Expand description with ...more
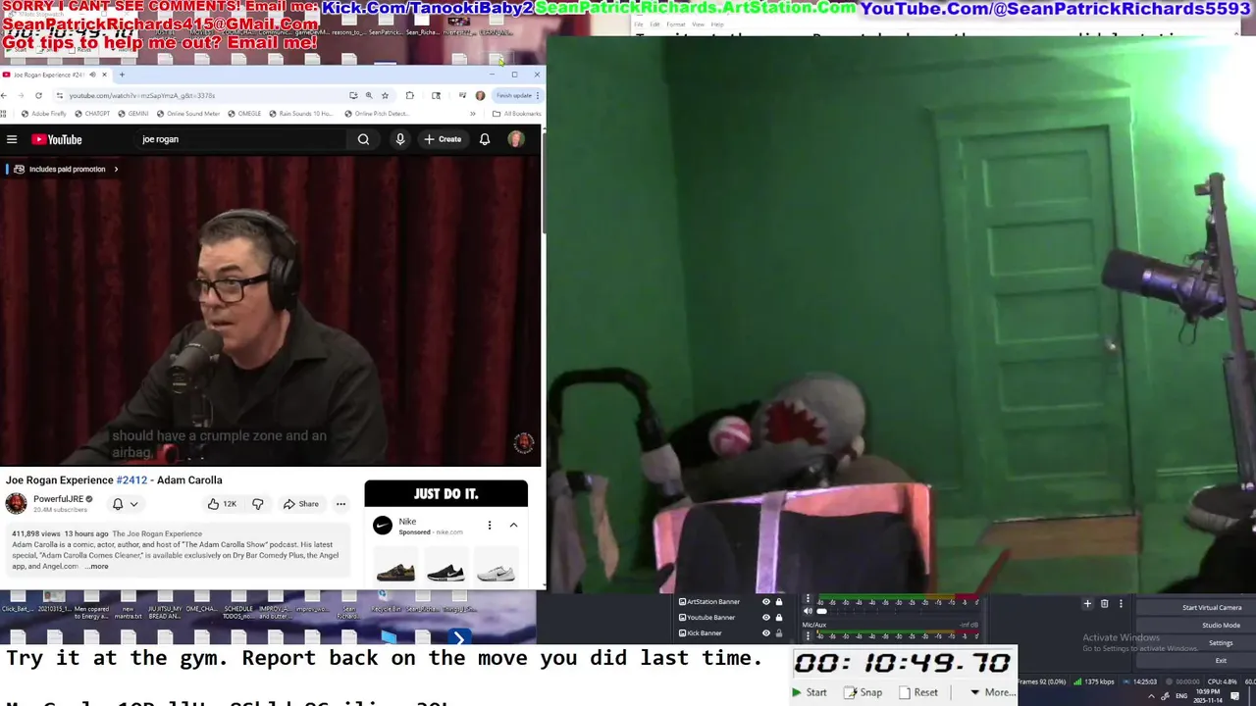The image size is (1256, 706). [96, 566]
